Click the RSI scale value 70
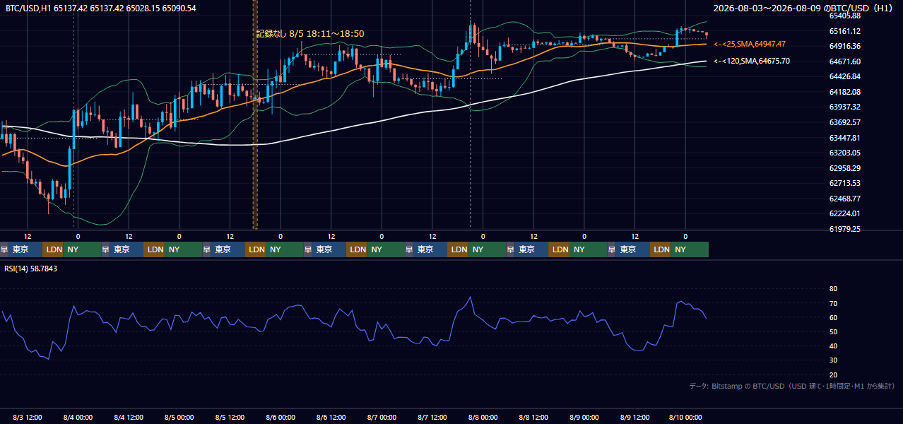 [833, 303]
